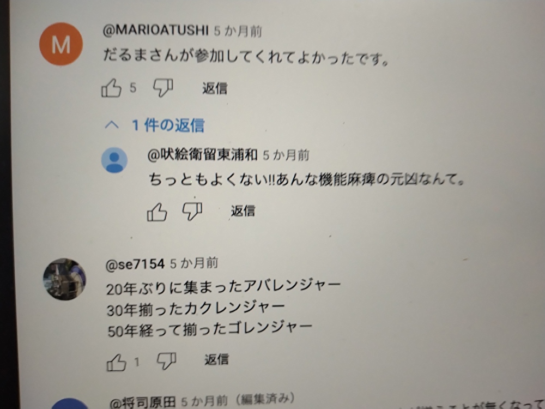
Task: Dislike the @se7154 comment
Action: pyautogui.click(x=166, y=360)
